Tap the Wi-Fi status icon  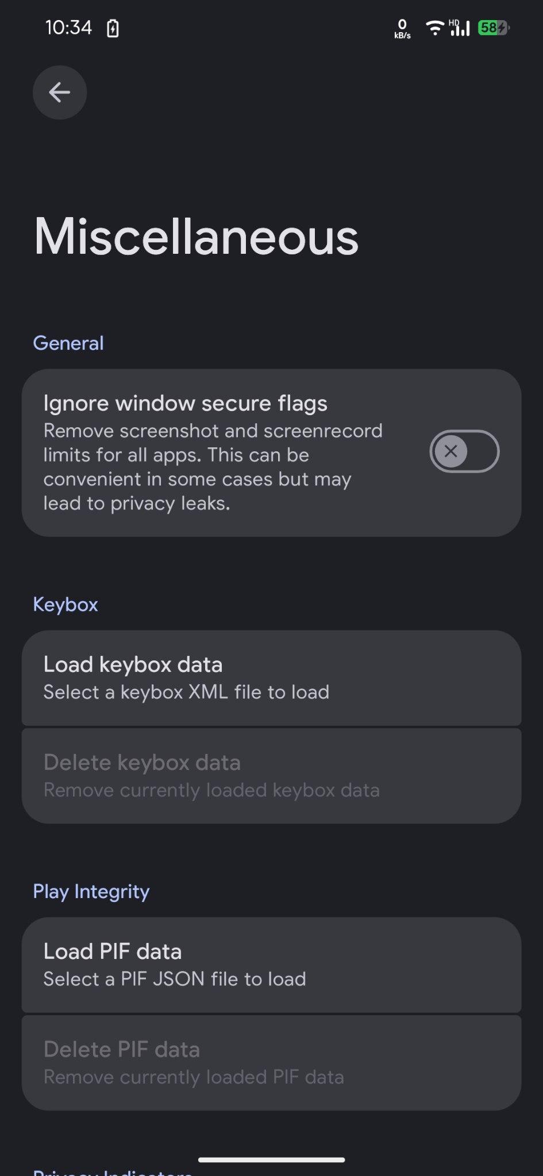[435, 28]
